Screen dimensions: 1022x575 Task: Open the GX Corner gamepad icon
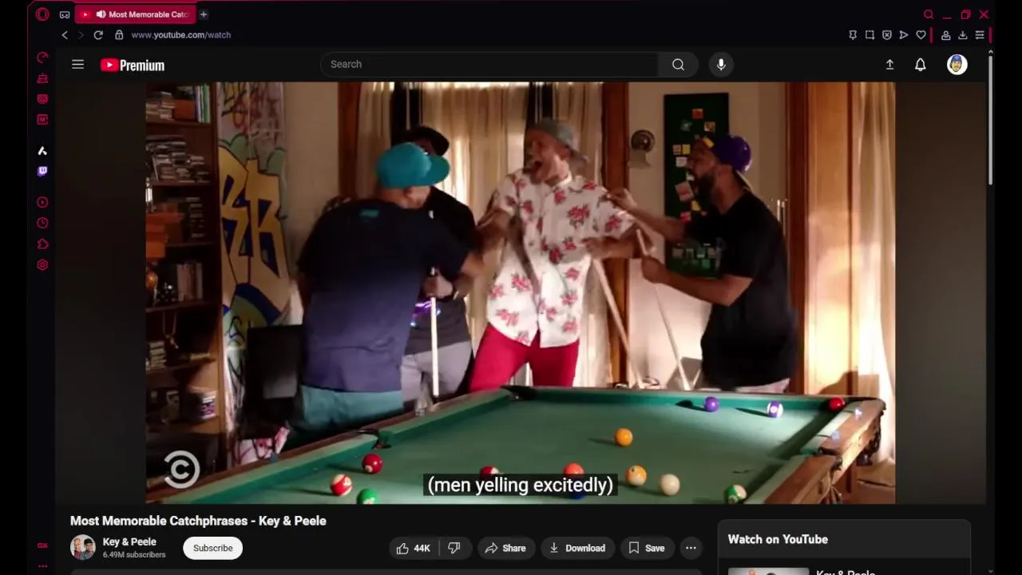tap(65, 14)
